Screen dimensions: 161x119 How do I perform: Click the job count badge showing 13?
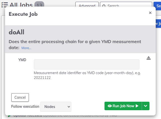click(39, 5)
